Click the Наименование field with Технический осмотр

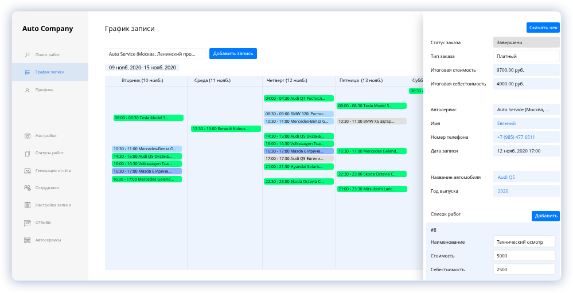(524, 242)
